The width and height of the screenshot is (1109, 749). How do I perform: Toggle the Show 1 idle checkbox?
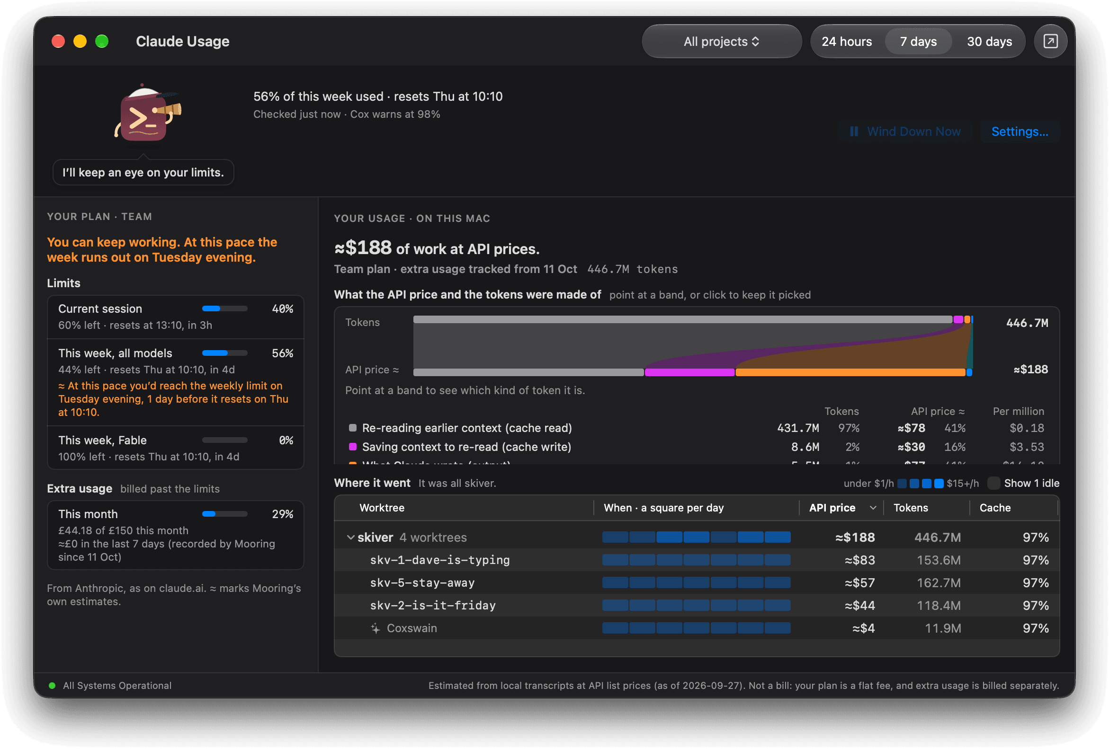(x=993, y=484)
